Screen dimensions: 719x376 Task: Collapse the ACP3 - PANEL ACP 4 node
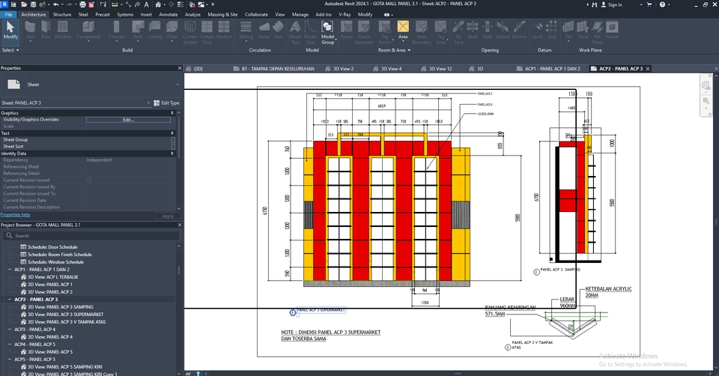pyautogui.click(x=10, y=330)
